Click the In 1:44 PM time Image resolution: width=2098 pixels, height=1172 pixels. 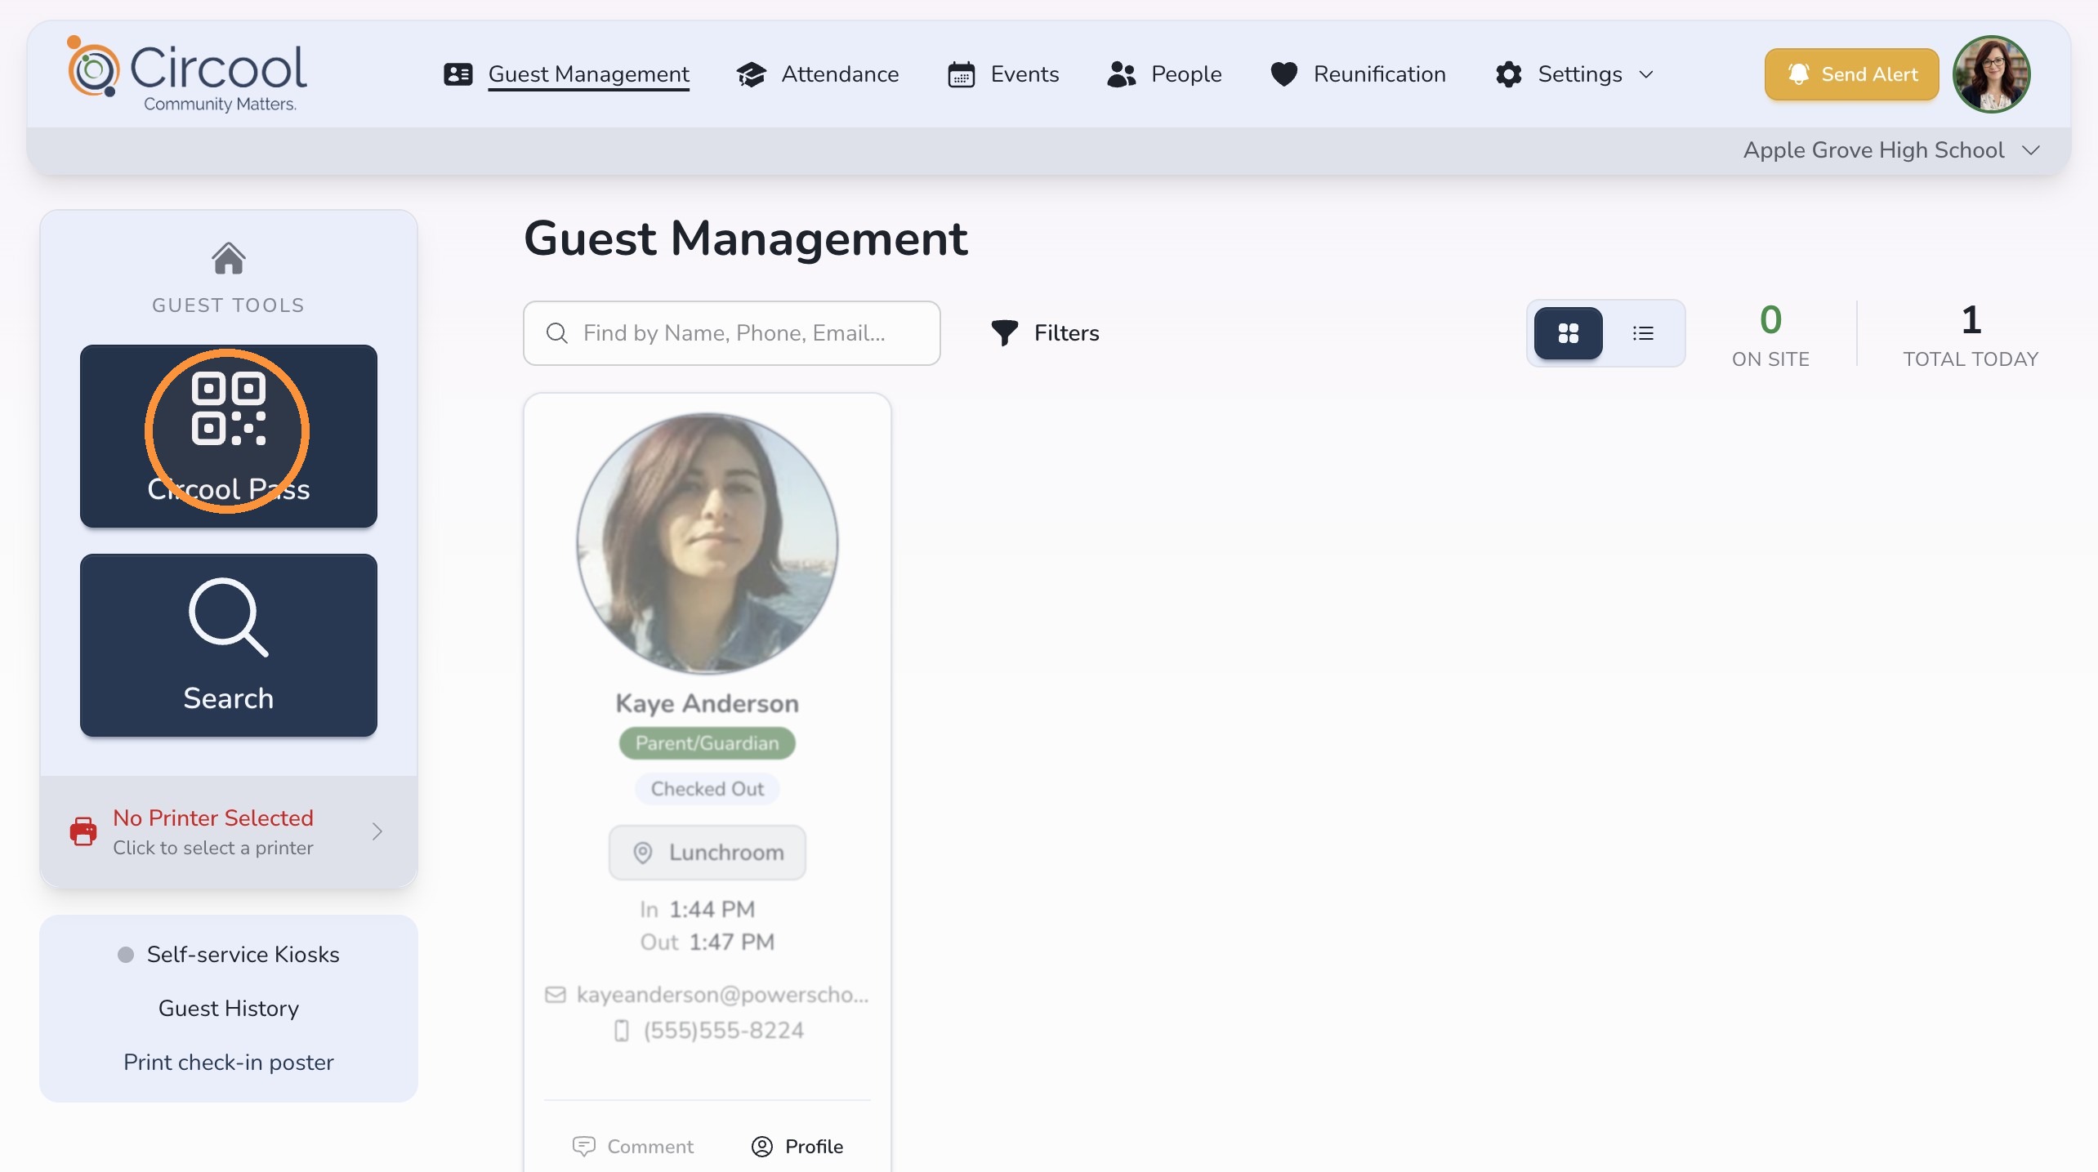[698, 909]
